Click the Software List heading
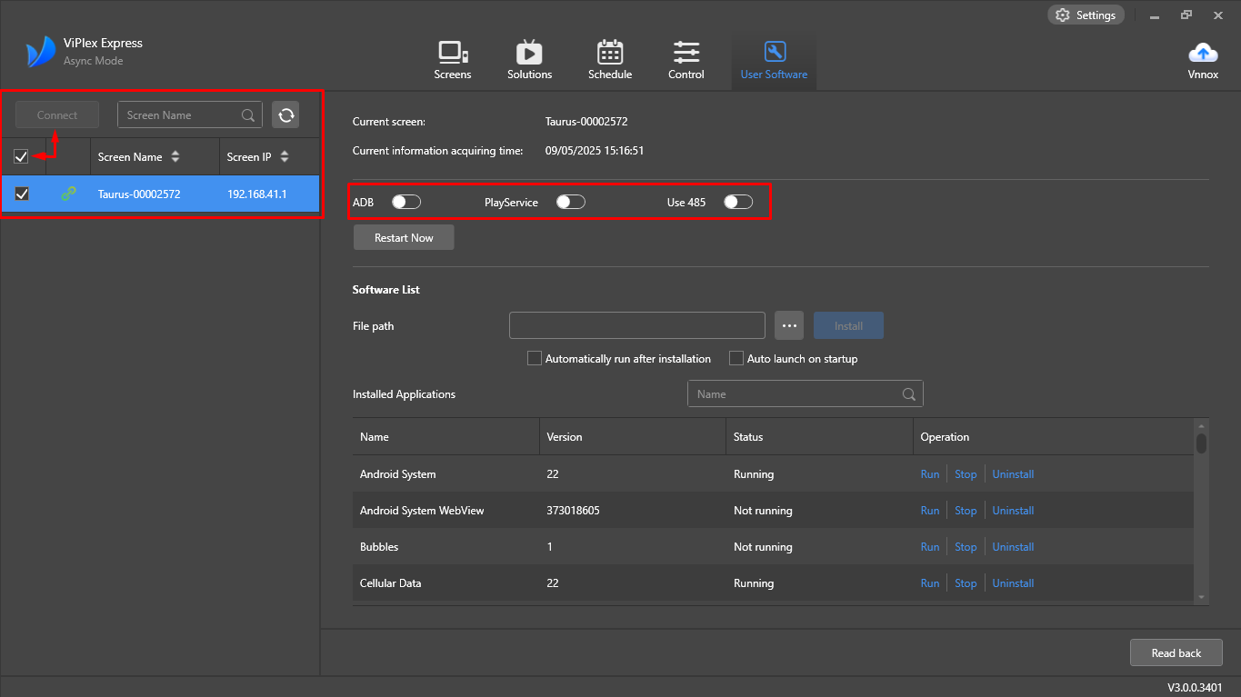The height and width of the screenshot is (697, 1241). (x=386, y=290)
